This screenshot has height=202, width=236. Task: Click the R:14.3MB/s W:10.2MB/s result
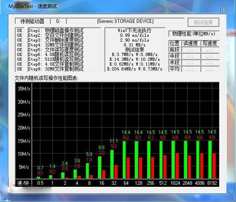click(135, 59)
